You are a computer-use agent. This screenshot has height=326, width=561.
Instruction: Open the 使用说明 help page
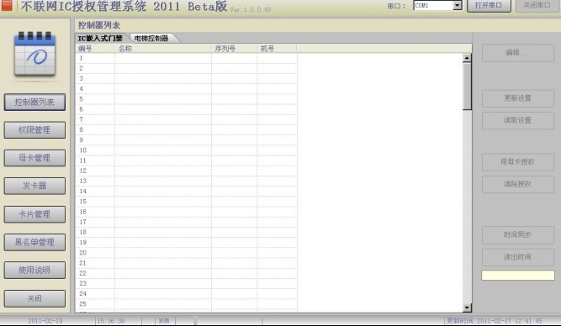(x=34, y=270)
